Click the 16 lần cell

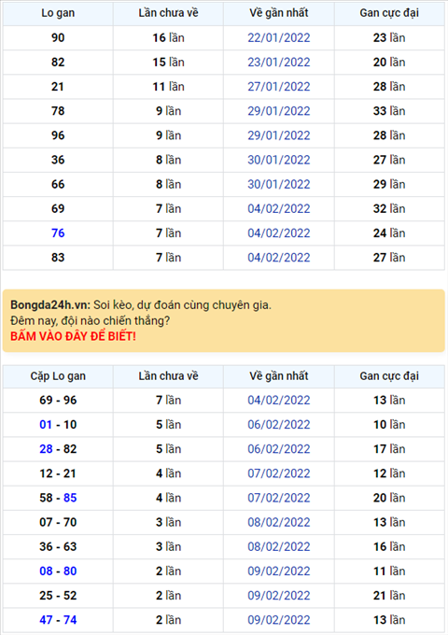pos(168,37)
